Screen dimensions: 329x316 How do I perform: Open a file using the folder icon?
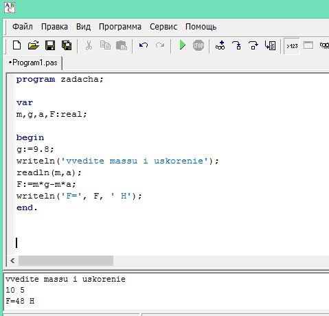pyautogui.click(x=34, y=45)
